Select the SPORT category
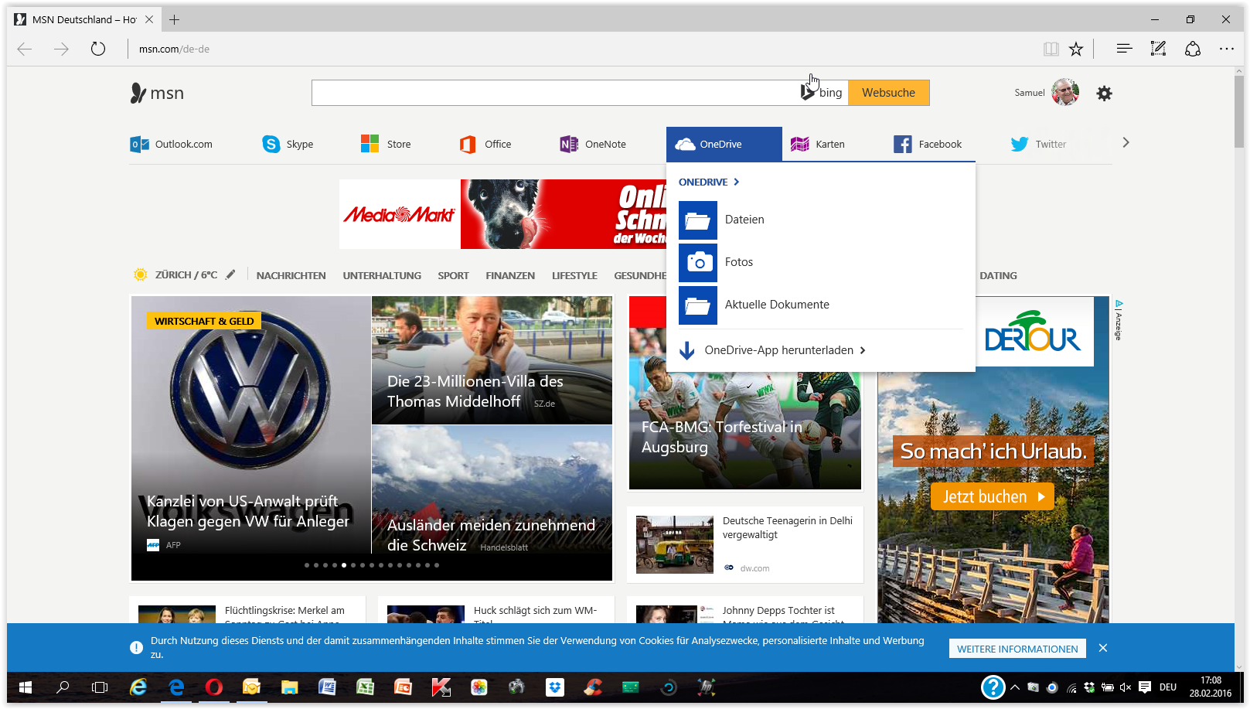 tap(453, 275)
